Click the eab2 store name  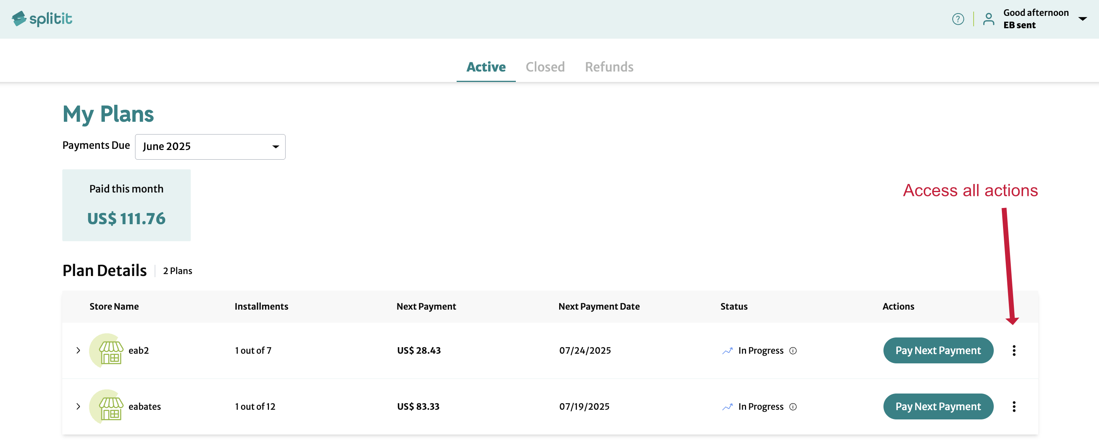[x=139, y=350]
